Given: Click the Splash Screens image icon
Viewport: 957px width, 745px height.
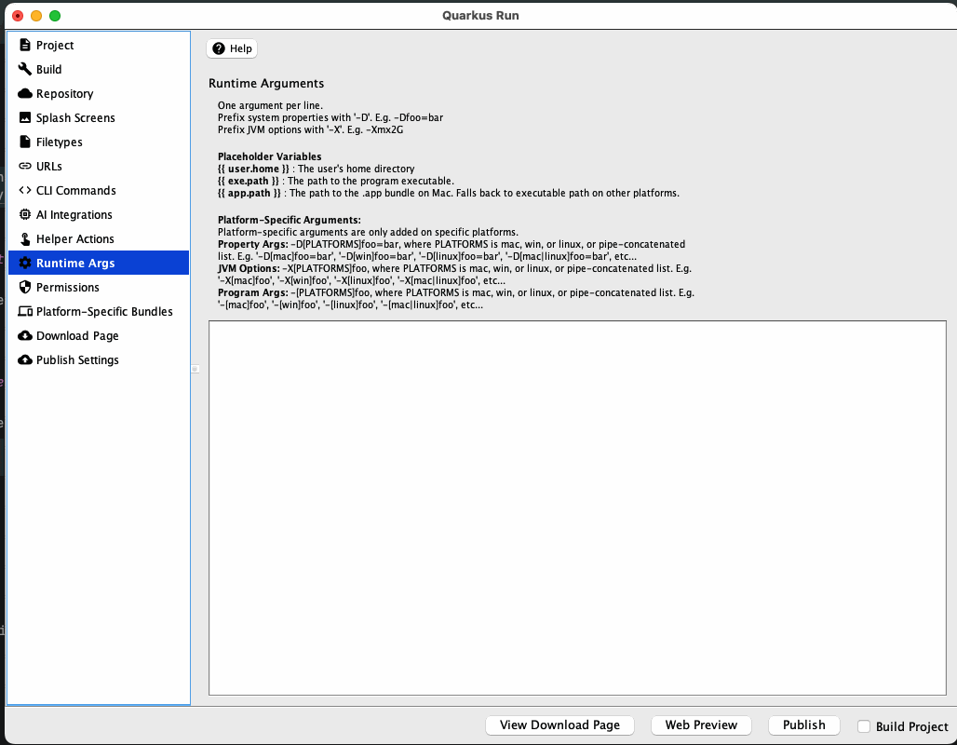Looking at the screenshot, I should coord(25,117).
